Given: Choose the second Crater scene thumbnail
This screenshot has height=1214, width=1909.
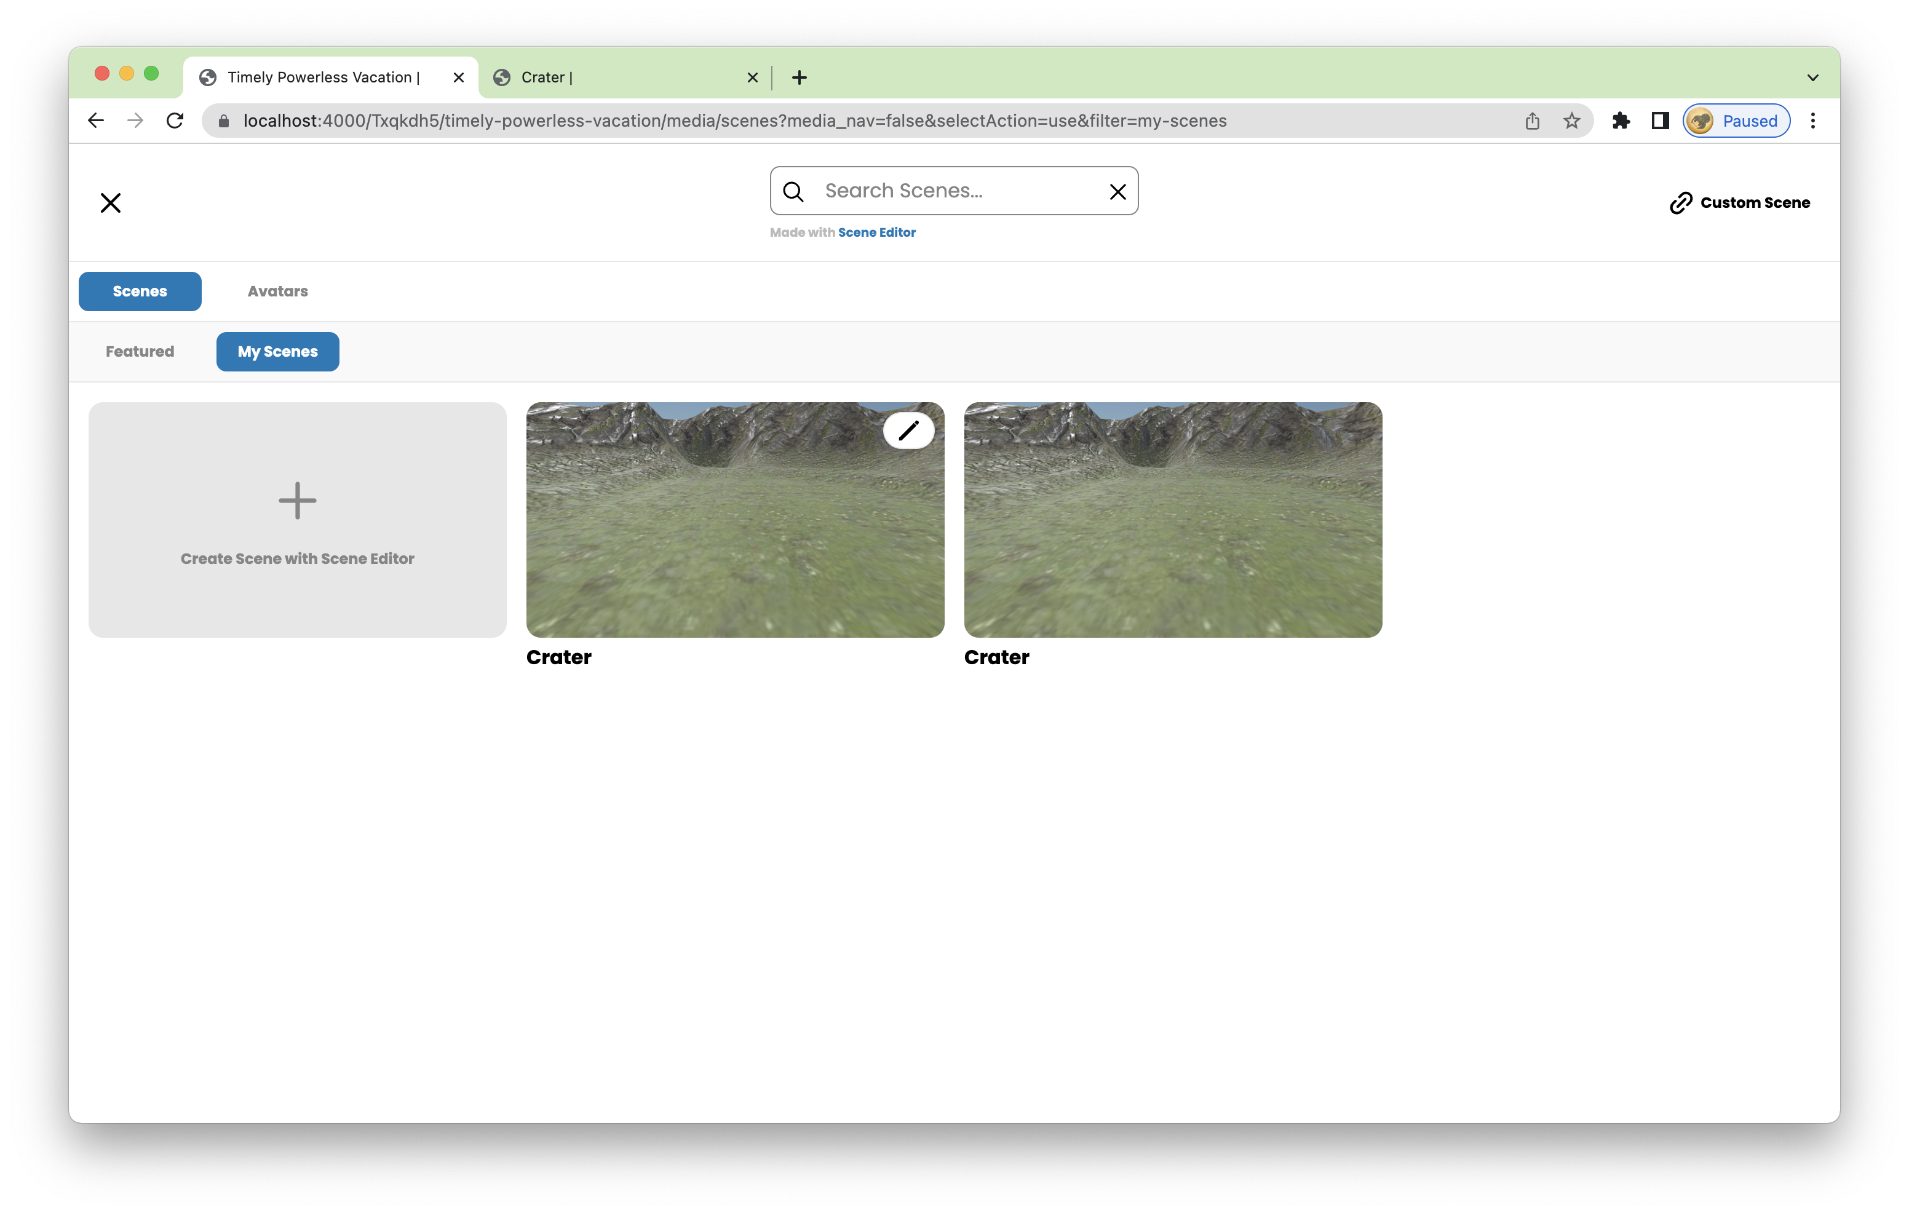Looking at the screenshot, I should coord(1172,520).
